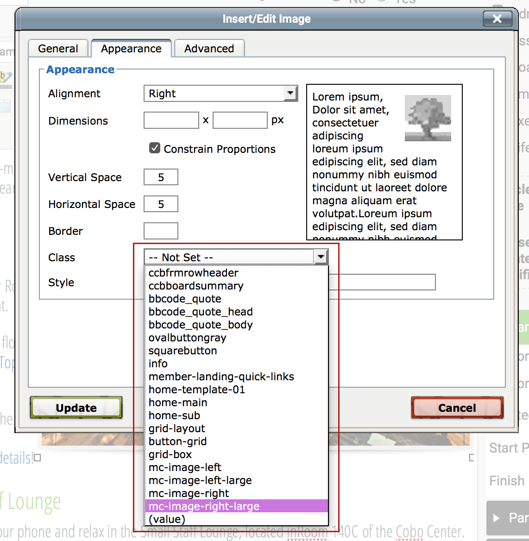529x541 pixels.
Task: Choose home-template-01 from class list
Action: pyautogui.click(x=196, y=390)
